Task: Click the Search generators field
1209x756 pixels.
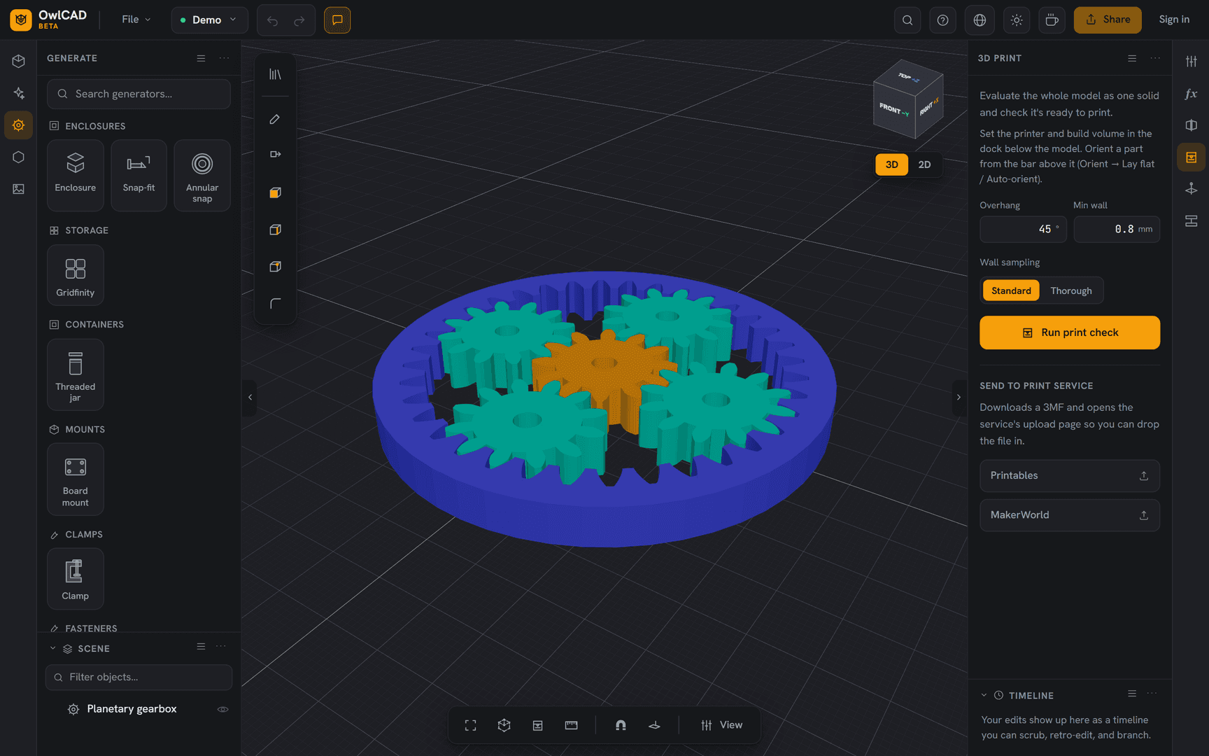Action: click(139, 94)
